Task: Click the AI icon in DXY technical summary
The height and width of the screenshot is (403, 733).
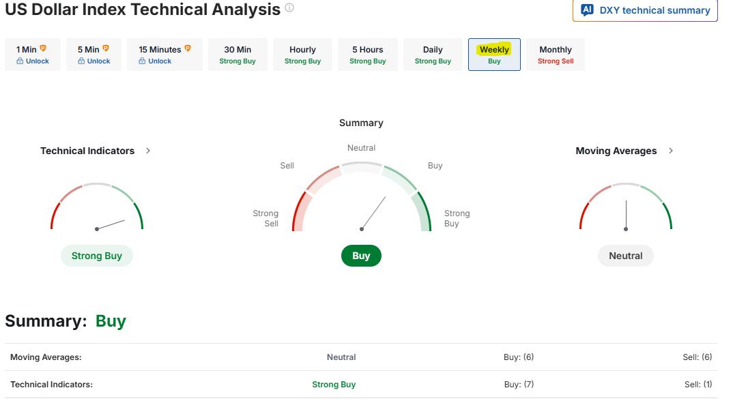Action: pyautogui.click(x=587, y=10)
